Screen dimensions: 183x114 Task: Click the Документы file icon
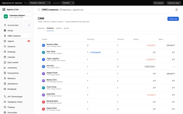(5, 84)
